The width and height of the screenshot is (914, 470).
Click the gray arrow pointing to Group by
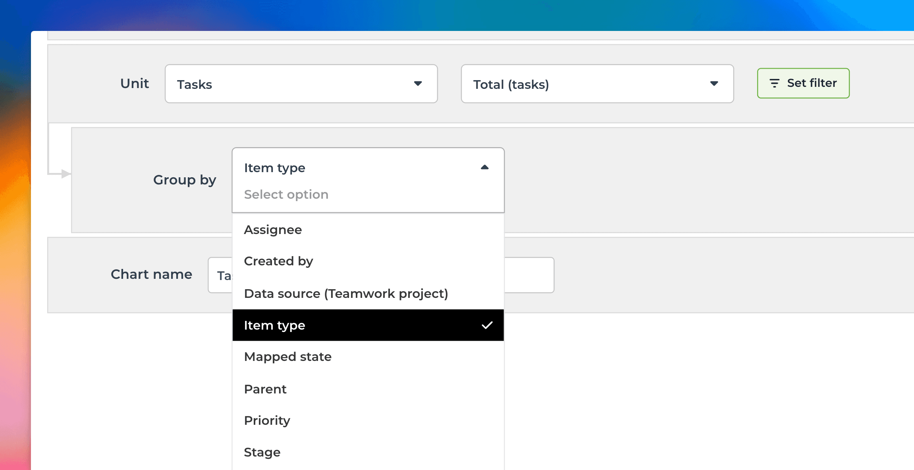[x=66, y=174]
